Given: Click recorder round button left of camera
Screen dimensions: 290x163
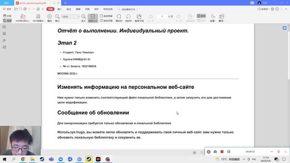Looking at the screenshot, I should (x=208, y=152).
